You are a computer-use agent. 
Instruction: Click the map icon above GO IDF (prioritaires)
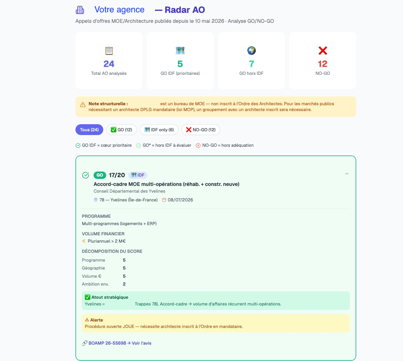pos(180,51)
